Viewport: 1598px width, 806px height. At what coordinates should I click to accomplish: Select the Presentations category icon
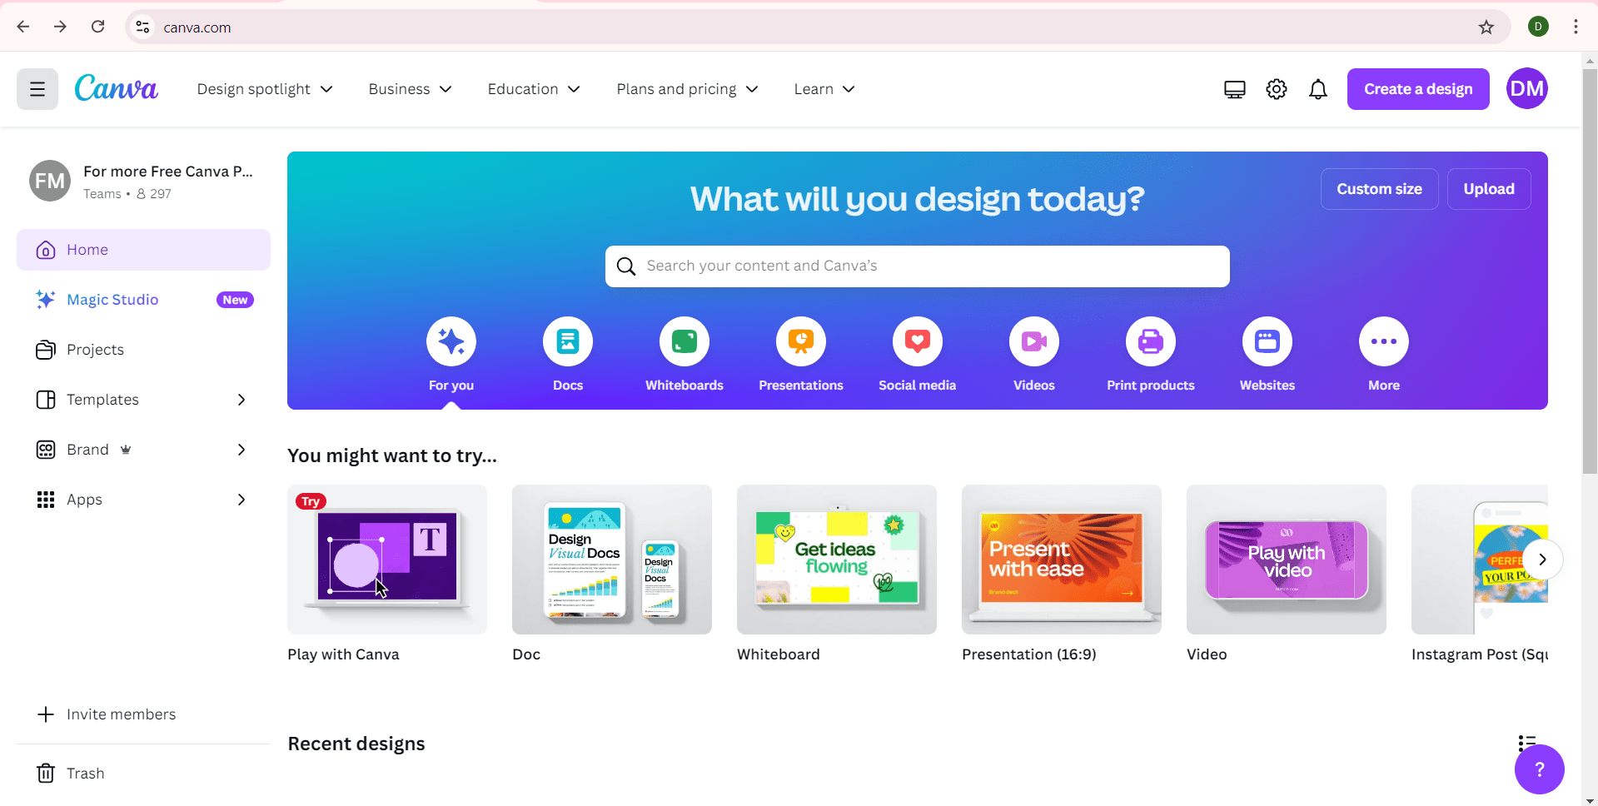coord(800,341)
